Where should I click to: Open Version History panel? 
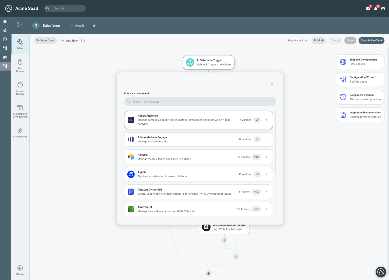pos(20,88)
